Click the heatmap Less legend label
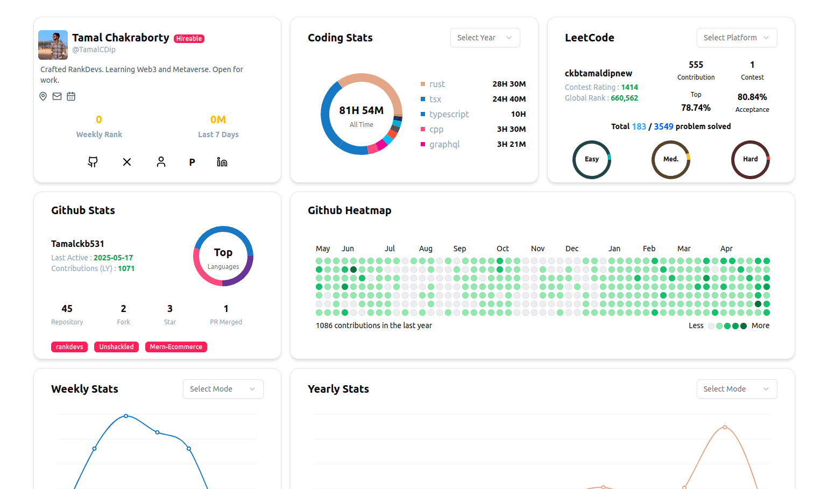 pos(696,325)
